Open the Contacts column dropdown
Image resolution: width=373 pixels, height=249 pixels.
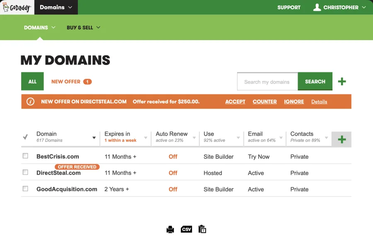coord(327,138)
